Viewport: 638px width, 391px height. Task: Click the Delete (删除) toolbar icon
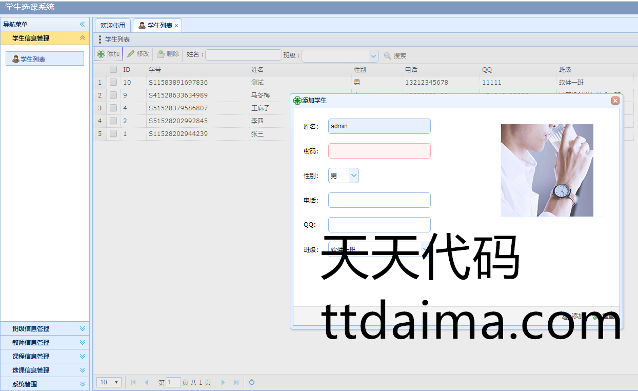(161, 54)
